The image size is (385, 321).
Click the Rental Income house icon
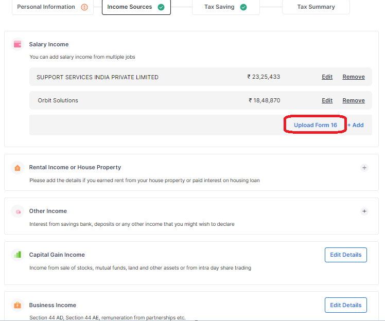[17, 168]
